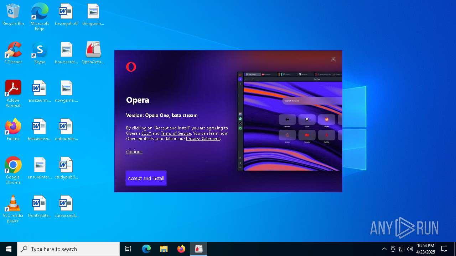This screenshot has height=256, width=456.
Task: Click the Opera installer taskbar button
Action: [199, 249]
